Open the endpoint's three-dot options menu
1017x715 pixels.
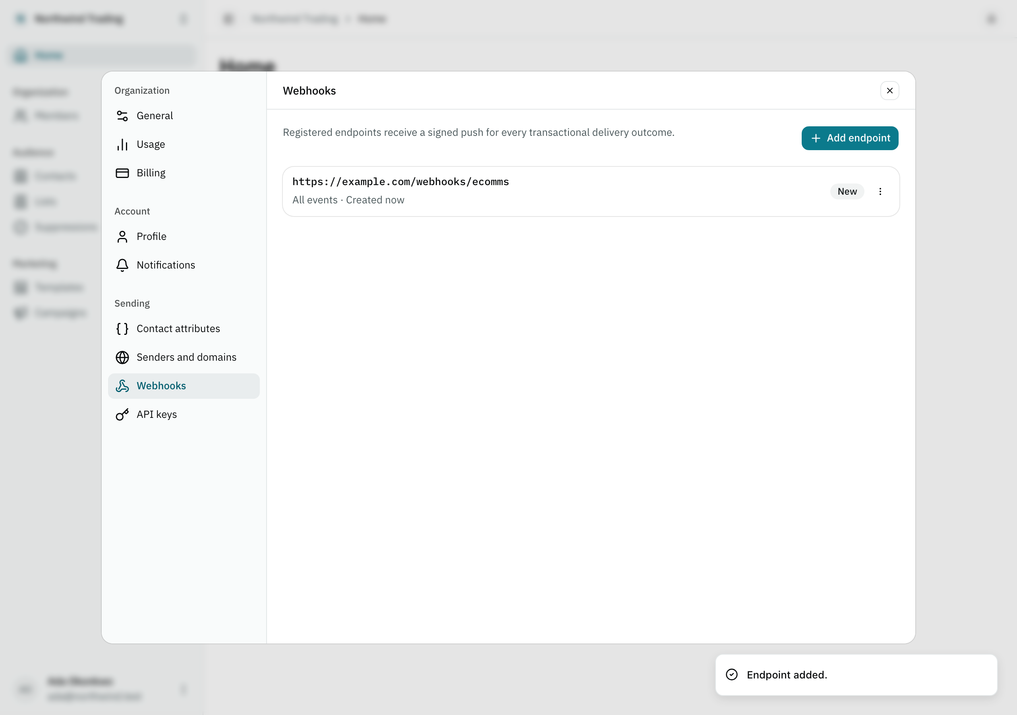tap(880, 191)
